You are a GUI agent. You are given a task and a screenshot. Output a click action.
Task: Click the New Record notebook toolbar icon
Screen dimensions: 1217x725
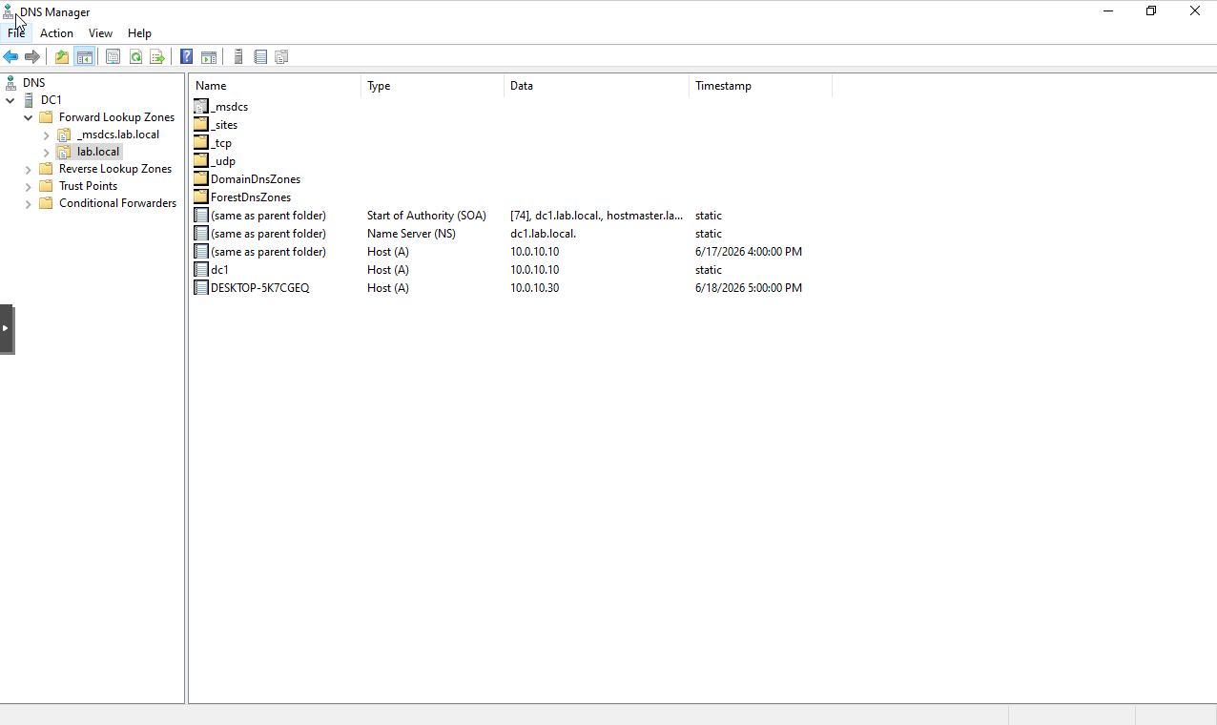260,57
